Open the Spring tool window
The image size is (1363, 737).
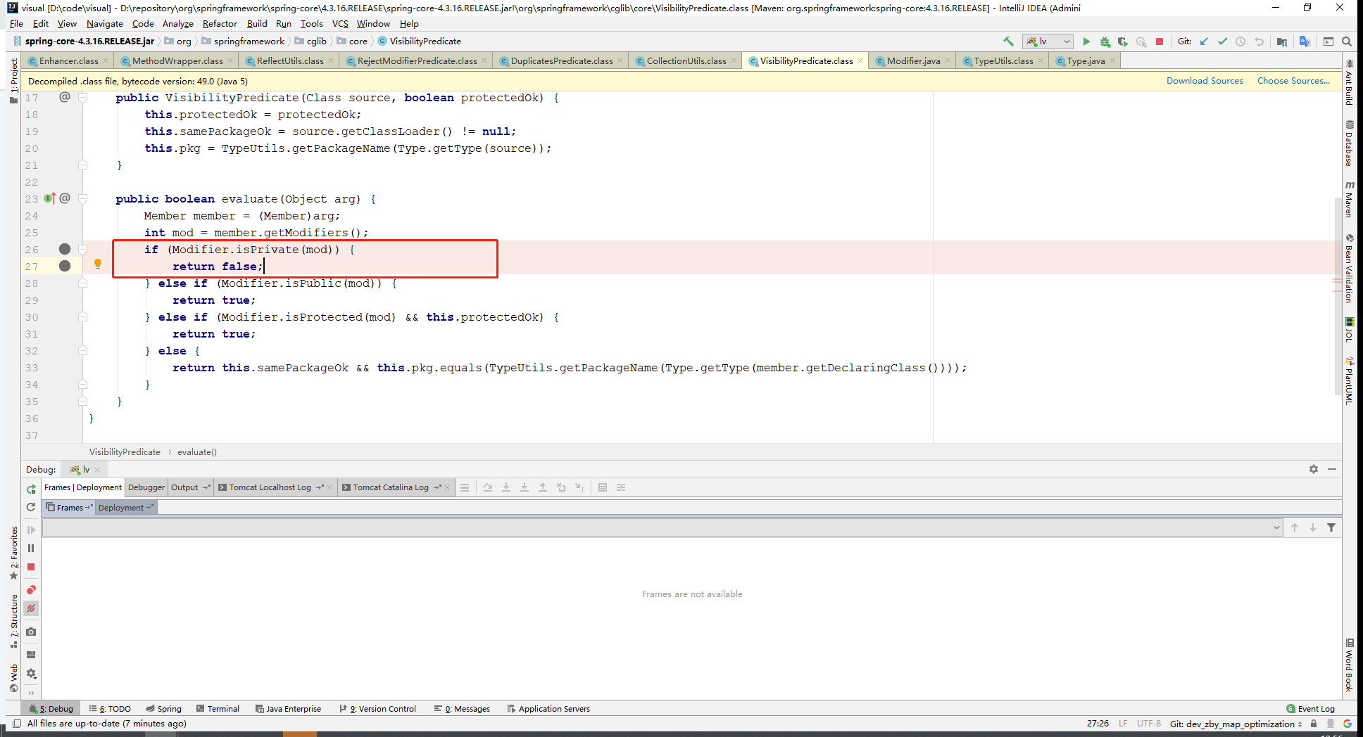(164, 709)
